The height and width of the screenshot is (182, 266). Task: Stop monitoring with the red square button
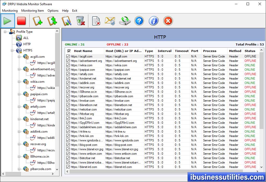click(x=21, y=21)
